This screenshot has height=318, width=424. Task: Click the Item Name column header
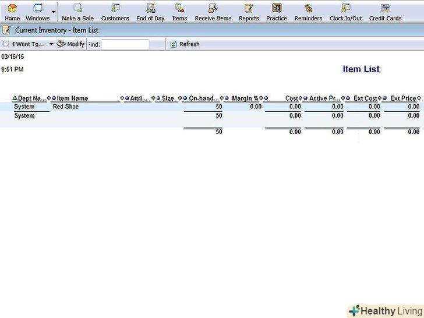pyautogui.click(x=72, y=98)
